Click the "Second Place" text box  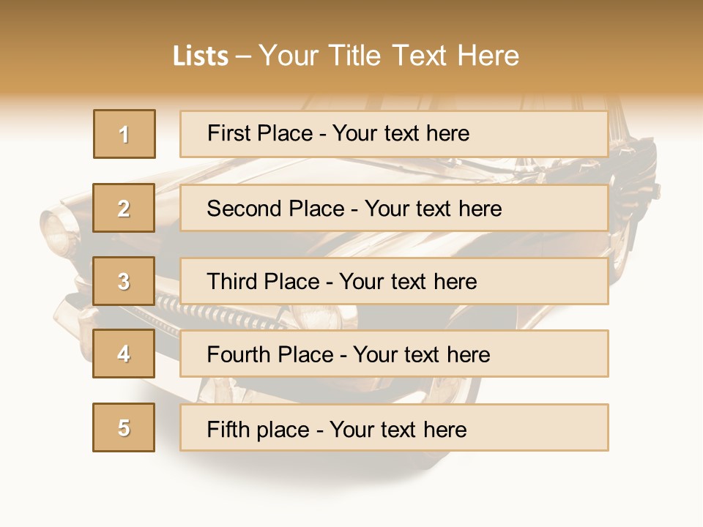[394, 208]
